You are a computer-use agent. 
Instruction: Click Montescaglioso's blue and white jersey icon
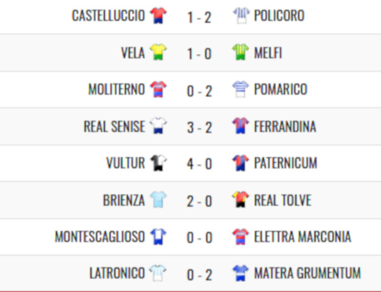pyautogui.click(x=158, y=236)
